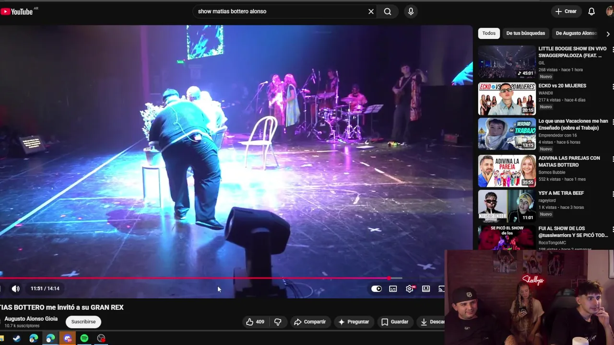Open YSY A ME TIRA BEEF title
This screenshot has width=614, height=345.
click(x=561, y=193)
